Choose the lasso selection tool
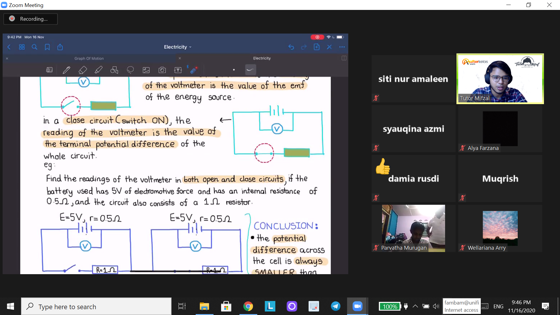Viewport: 560px width, 315px height. [130, 70]
